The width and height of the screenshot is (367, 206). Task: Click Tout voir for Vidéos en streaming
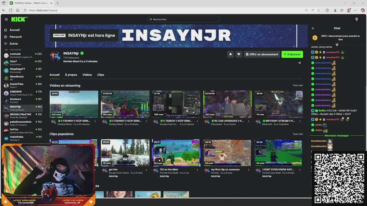298,86
